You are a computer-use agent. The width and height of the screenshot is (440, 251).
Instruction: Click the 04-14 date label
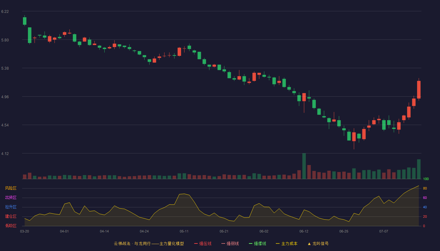(104, 231)
